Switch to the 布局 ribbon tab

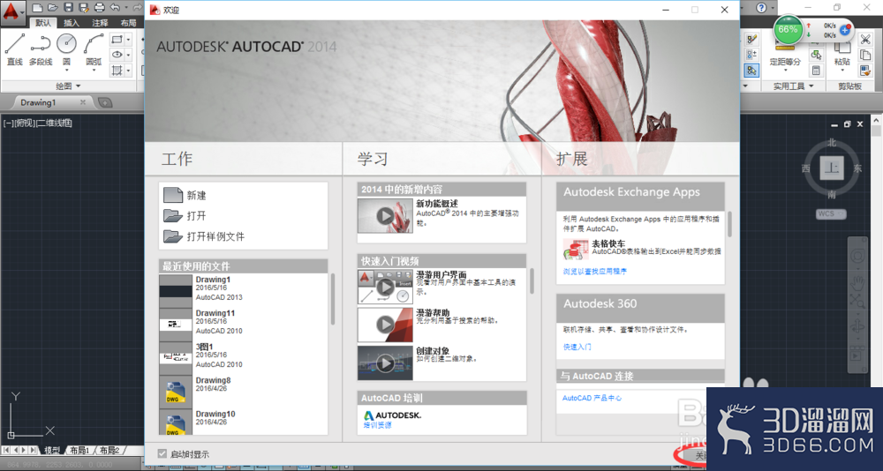[128, 23]
